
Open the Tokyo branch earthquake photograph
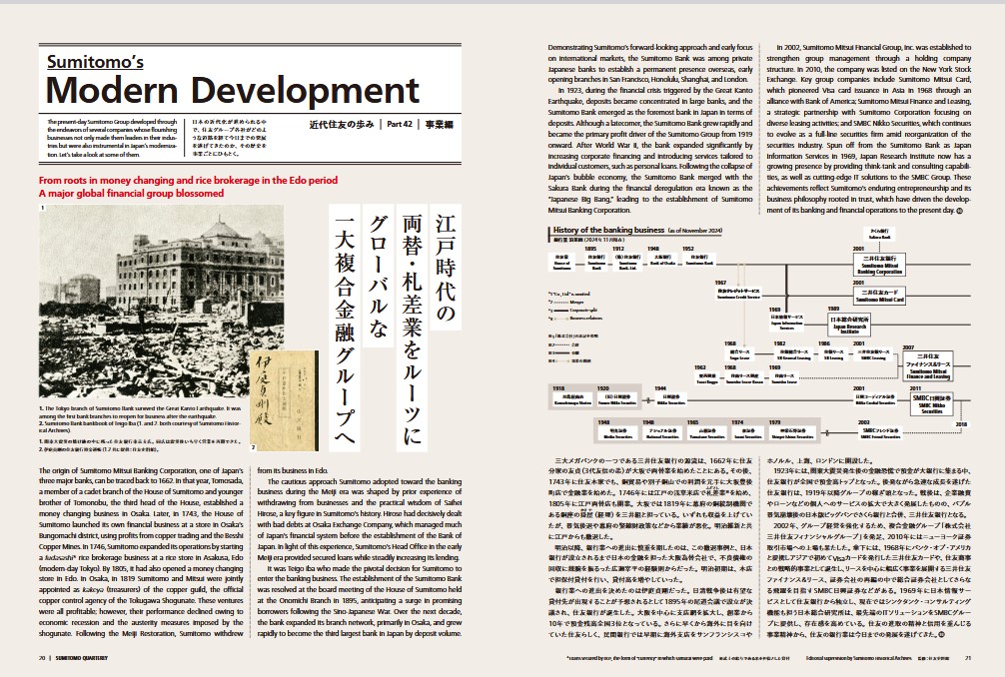[x=162, y=301]
